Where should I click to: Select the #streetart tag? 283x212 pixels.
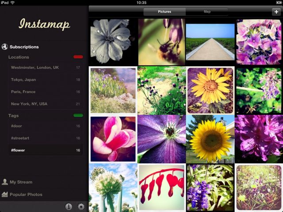[45, 138]
